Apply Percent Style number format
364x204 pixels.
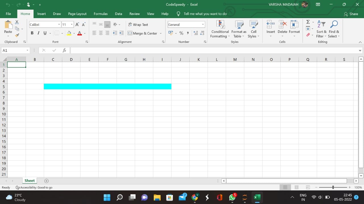(181, 33)
